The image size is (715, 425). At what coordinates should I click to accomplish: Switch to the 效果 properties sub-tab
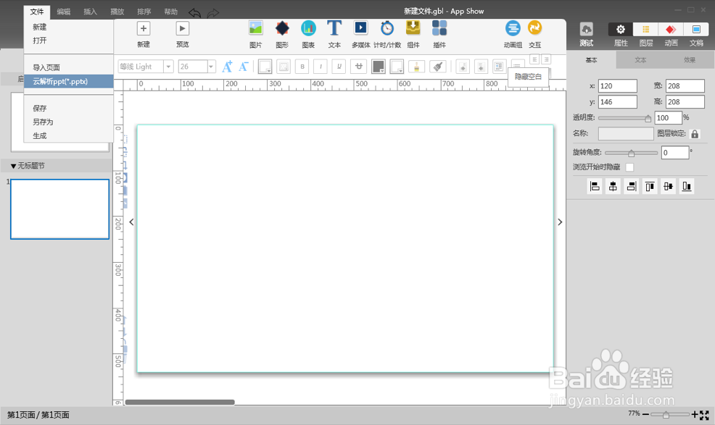pos(690,60)
